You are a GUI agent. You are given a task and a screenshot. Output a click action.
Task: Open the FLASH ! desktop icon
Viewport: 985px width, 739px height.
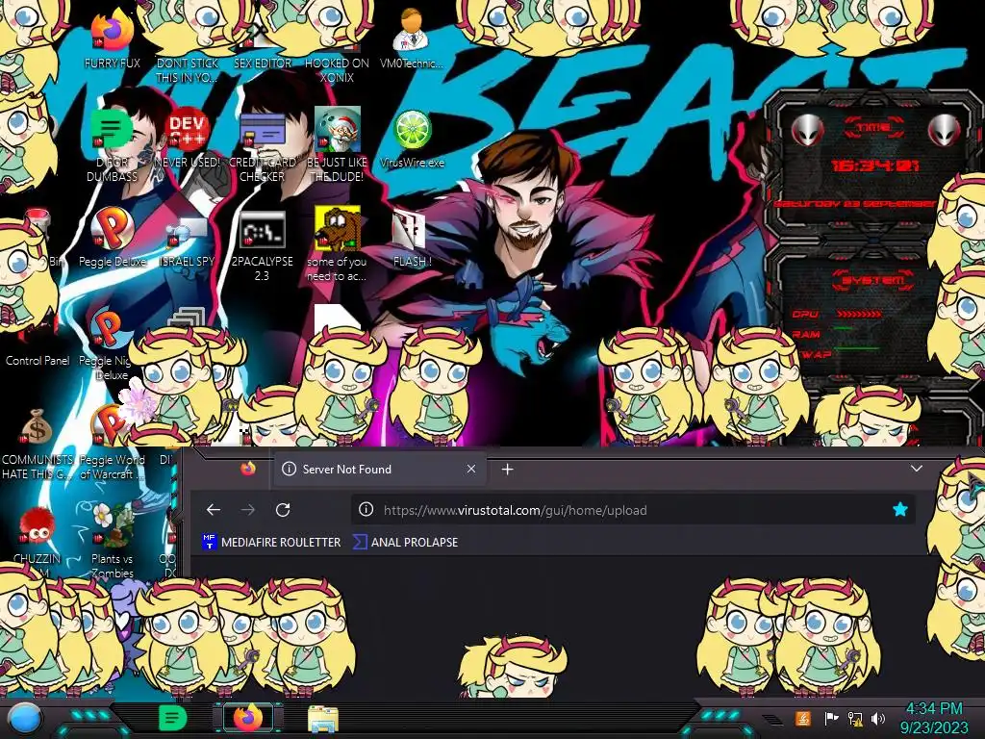click(410, 229)
